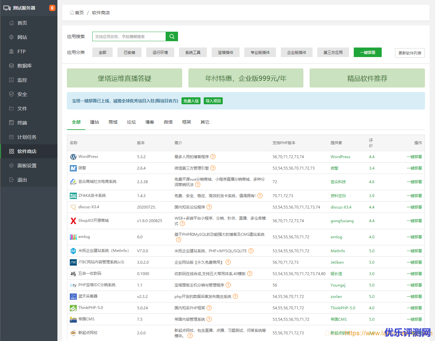The width and height of the screenshot is (435, 341).
Task: Click the 微擎 app icon
Action: [x=73, y=168]
